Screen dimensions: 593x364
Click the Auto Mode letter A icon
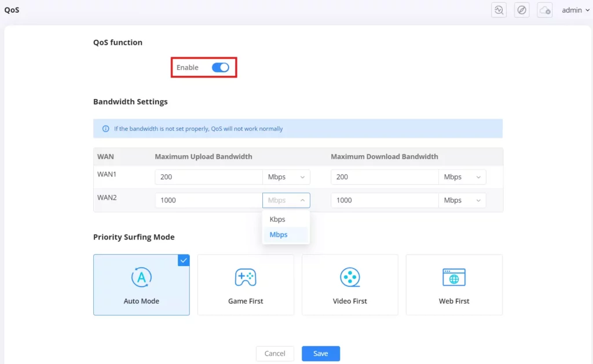141,277
